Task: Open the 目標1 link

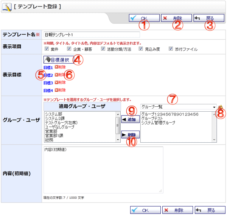Action: pyautogui.click(x=48, y=67)
